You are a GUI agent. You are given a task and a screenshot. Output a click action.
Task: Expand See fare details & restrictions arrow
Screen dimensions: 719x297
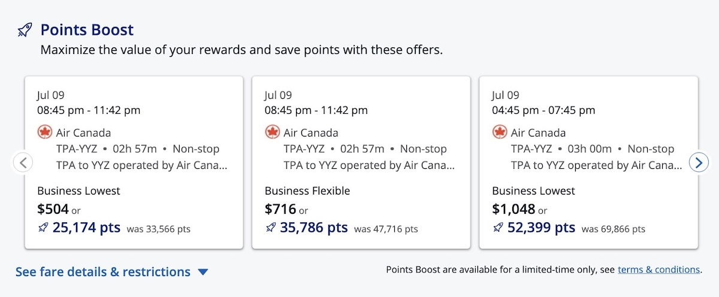coord(203,272)
